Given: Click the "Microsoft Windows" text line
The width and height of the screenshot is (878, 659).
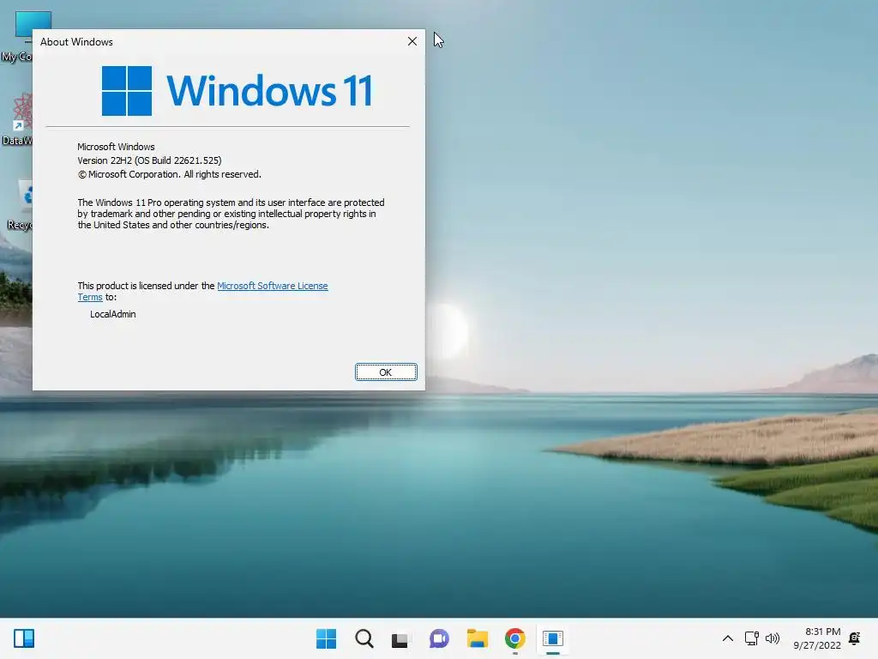Looking at the screenshot, I should click(x=116, y=147).
